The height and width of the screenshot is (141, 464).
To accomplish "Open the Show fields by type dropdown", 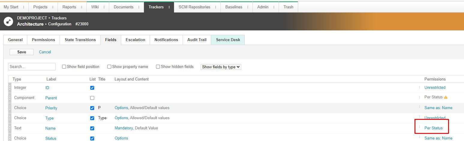I will tap(221, 67).
